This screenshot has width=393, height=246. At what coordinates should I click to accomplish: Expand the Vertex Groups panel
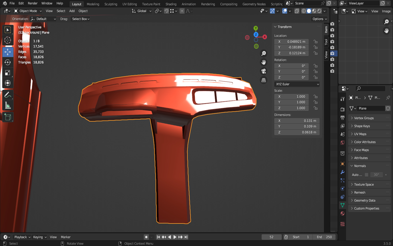tap(370, 118)
